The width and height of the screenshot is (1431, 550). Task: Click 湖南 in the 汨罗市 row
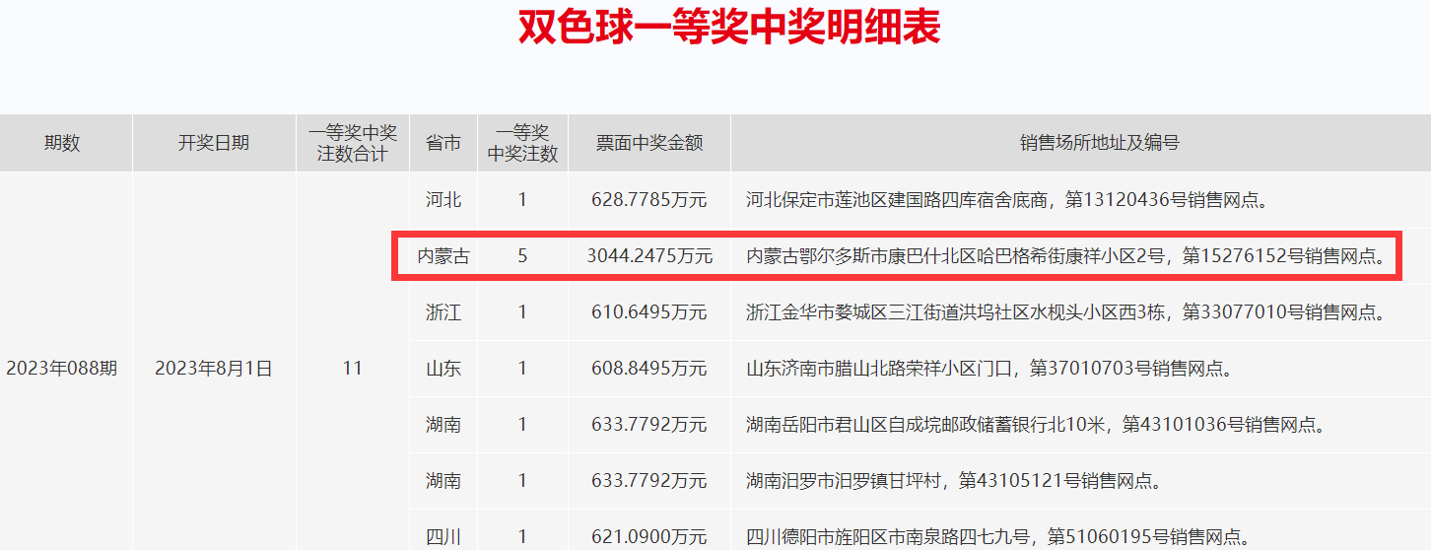point(443,481)
